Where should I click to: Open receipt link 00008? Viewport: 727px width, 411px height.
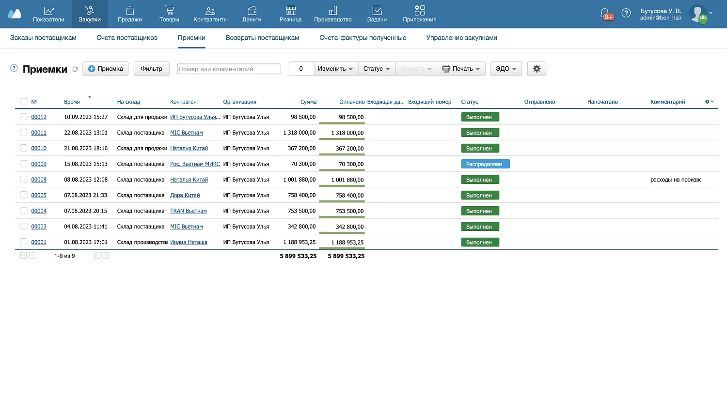coord(39,180)
